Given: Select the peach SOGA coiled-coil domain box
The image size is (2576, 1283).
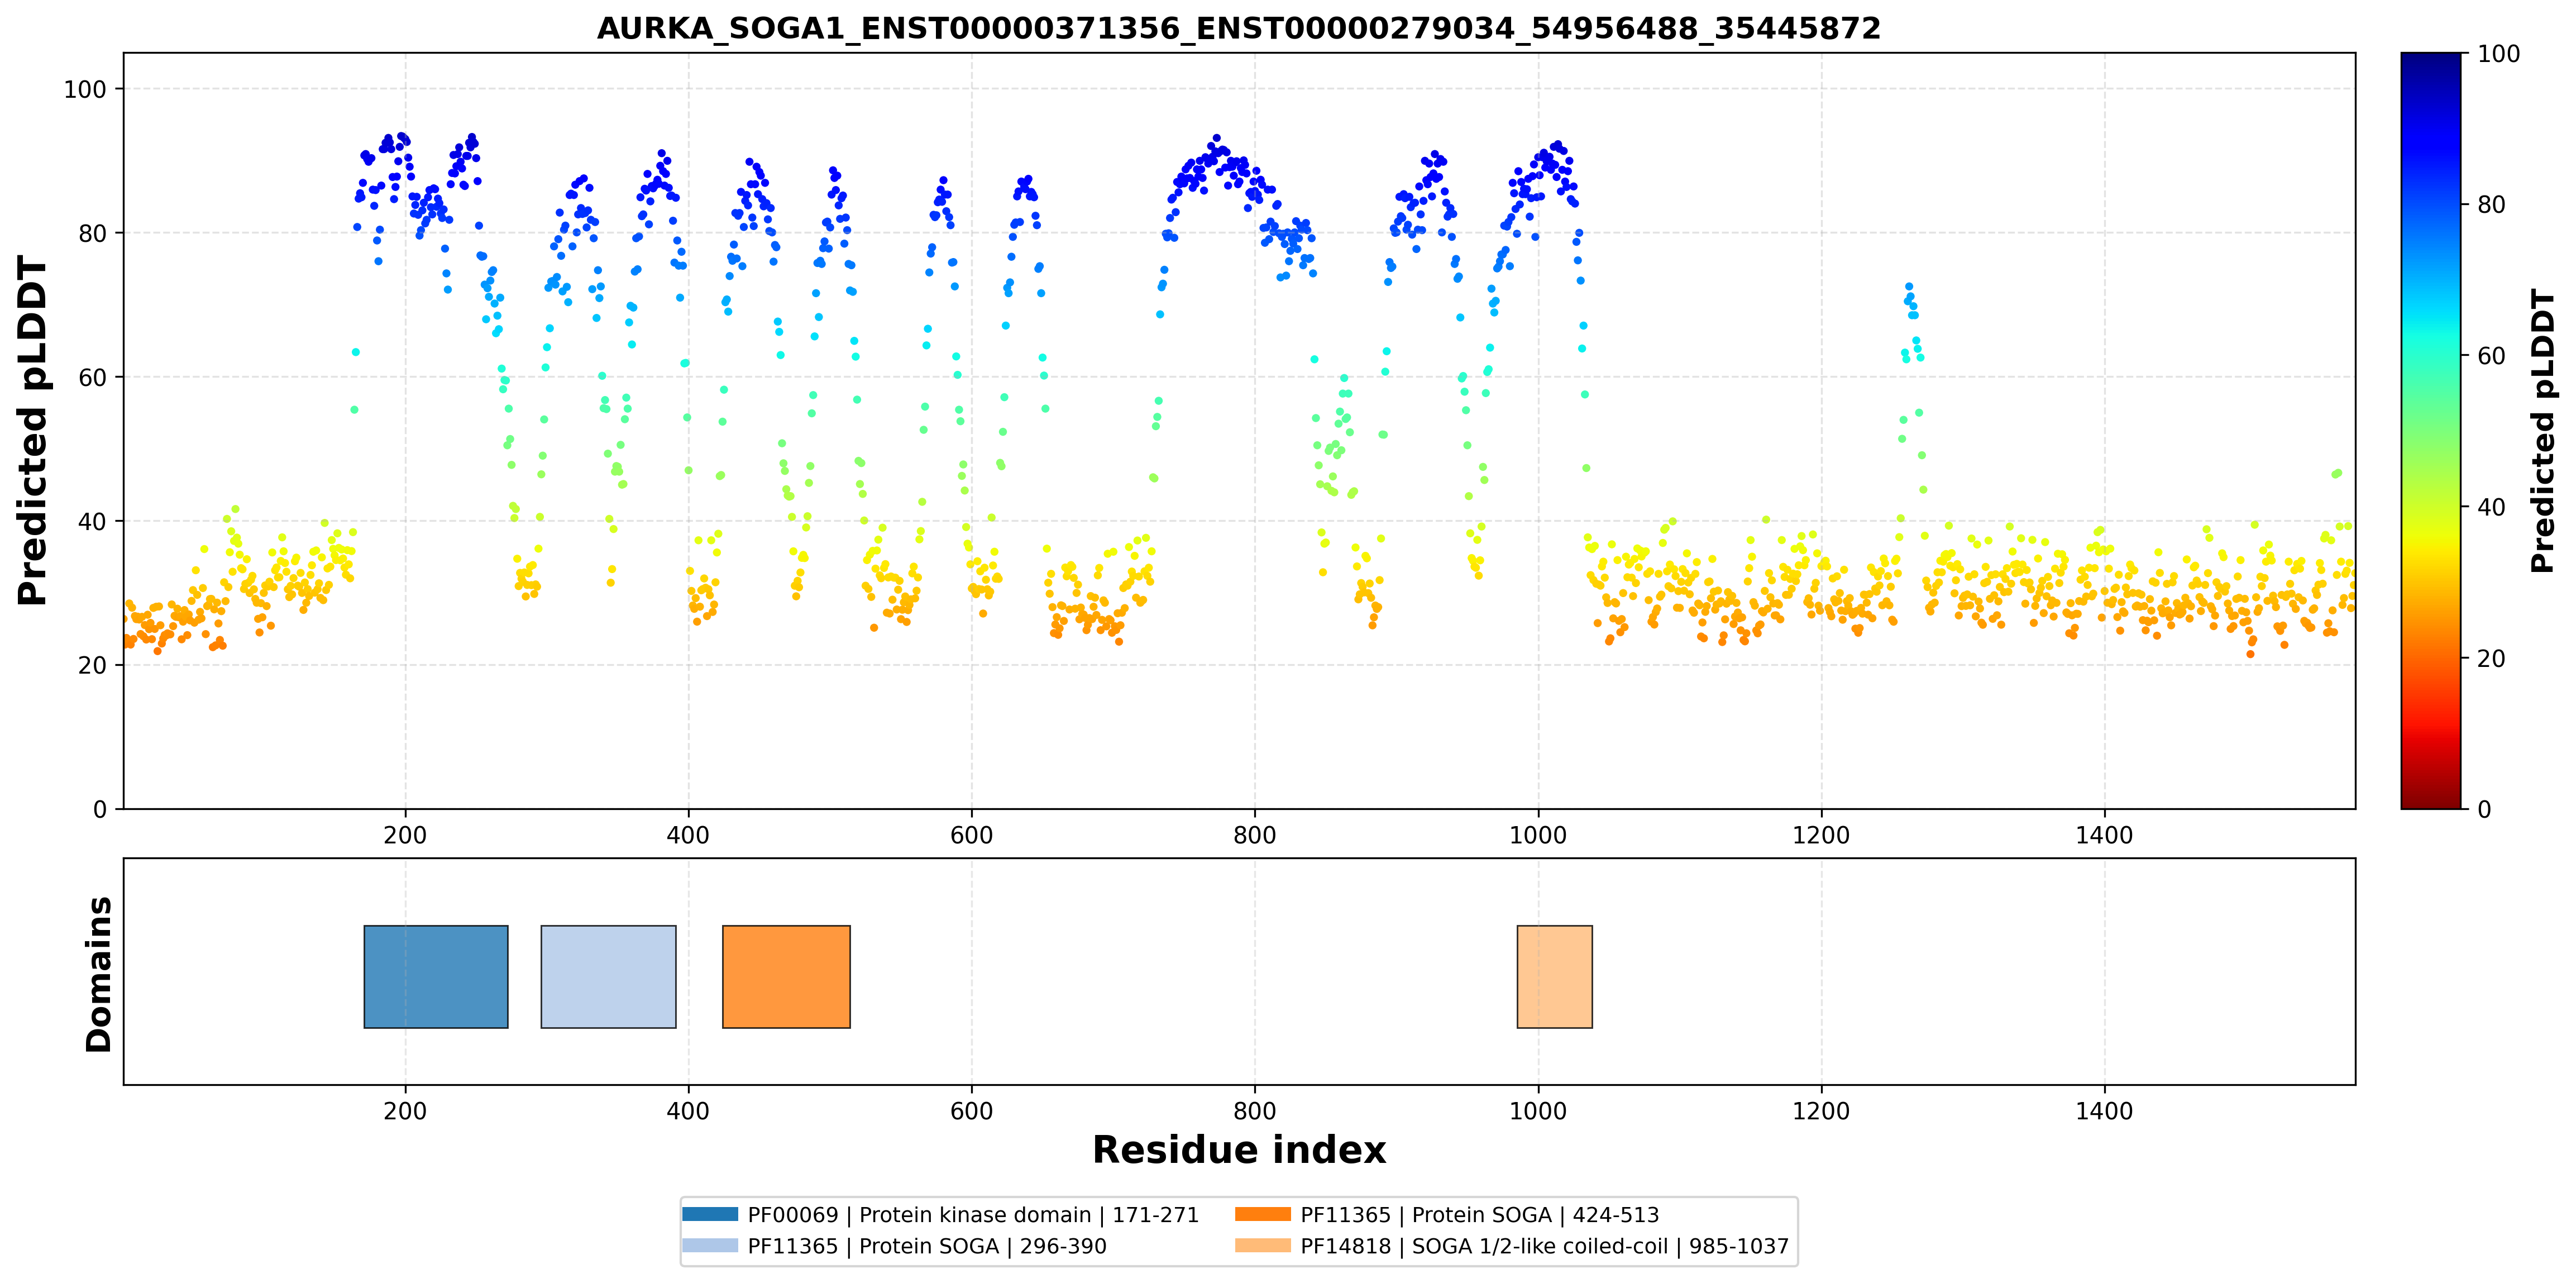Looking at the screenshot, I should point(1554,976).
